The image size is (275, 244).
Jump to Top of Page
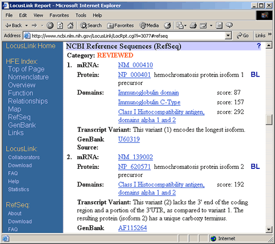(26, 69)
